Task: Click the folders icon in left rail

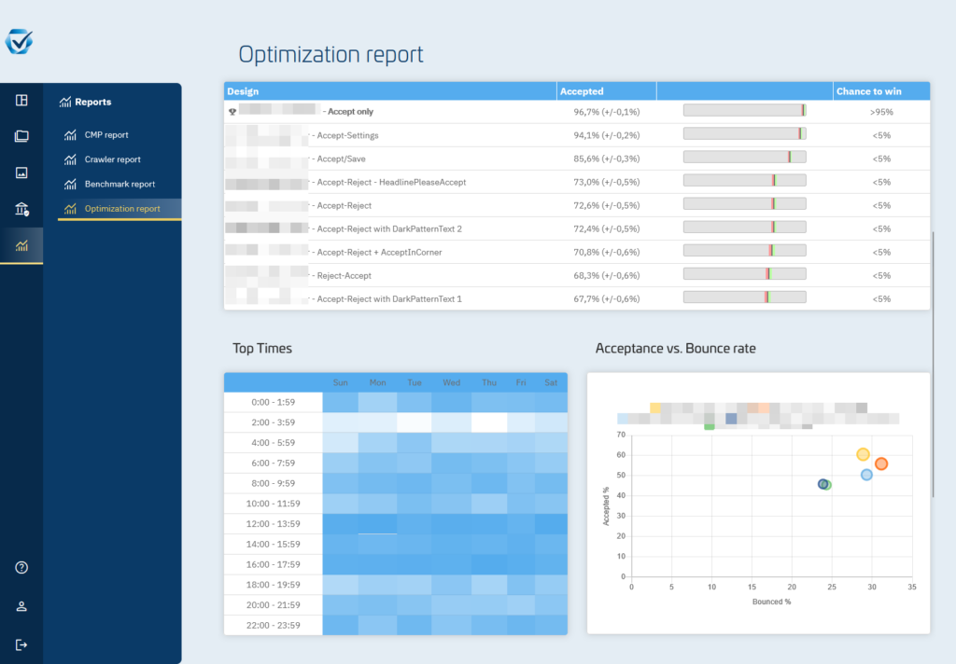Action: (21, 136)
